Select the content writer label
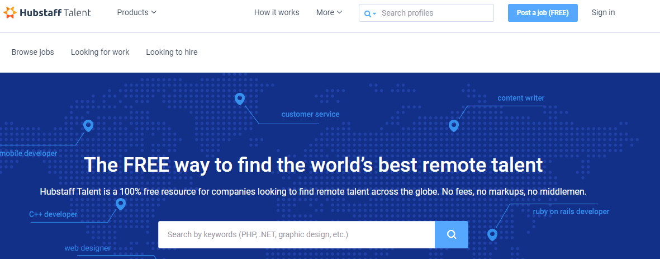The image size is (660, 259). (x=521, y=98)
